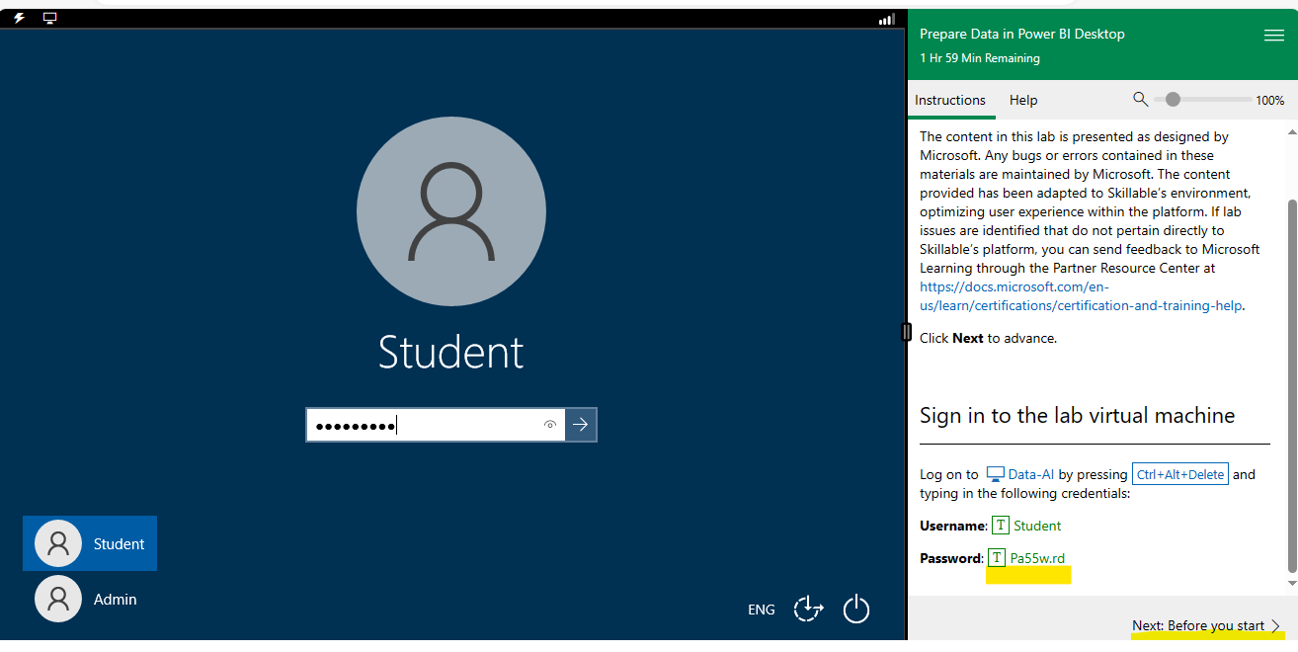This screenshot has height=652, width=1298.
Task: Open the monitor display icon in the top bar
Action: (50, 18)
